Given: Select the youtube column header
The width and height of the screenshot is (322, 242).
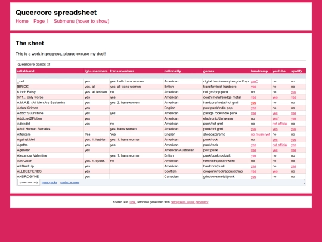Looking at the screenshot, I should point(280,71).
